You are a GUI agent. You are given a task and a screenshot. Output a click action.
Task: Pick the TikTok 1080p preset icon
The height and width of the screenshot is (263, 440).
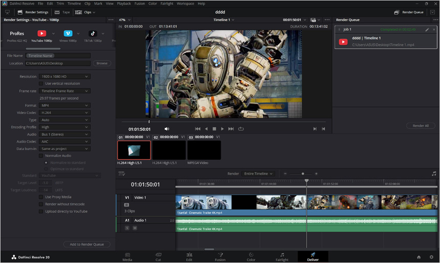[x=93, y=33]
